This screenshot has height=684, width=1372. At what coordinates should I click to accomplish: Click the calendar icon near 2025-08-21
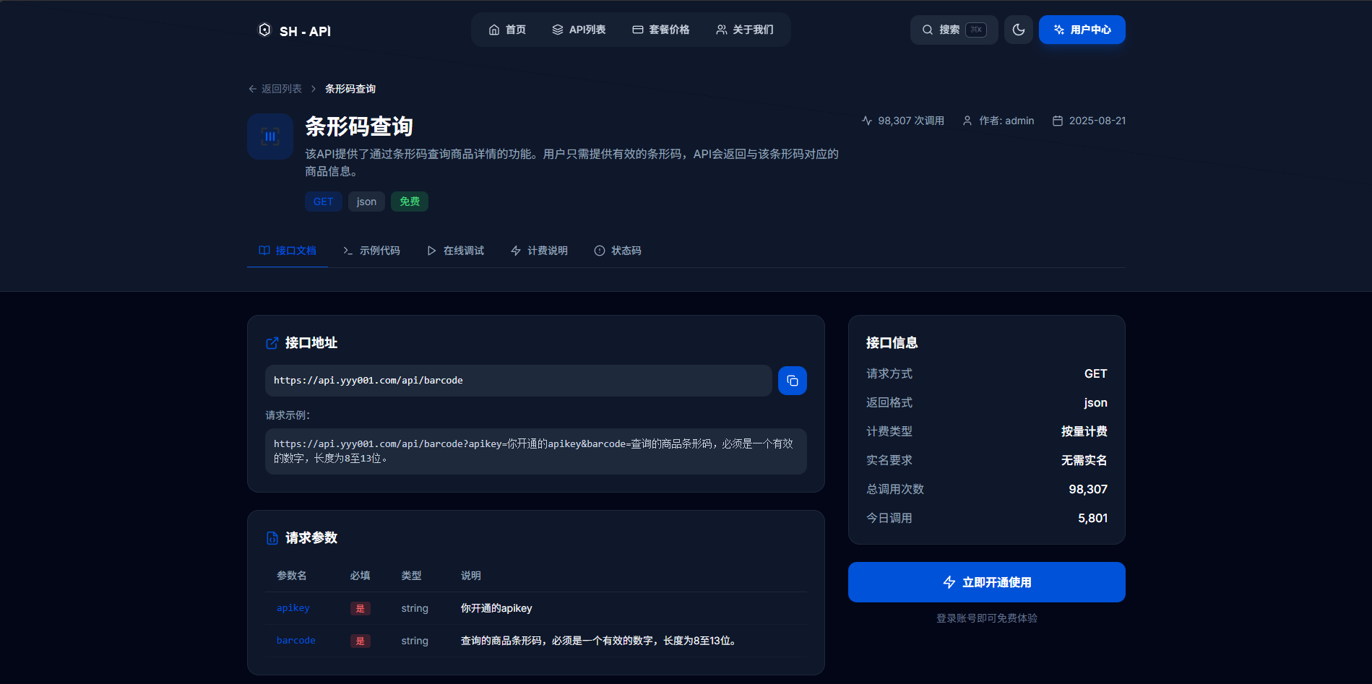[x=1059, y=121]
